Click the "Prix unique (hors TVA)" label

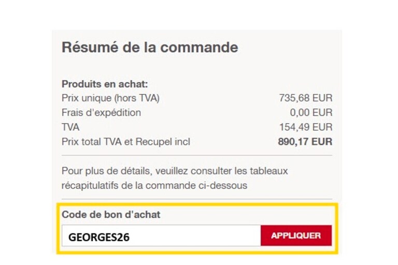(110, 98)
